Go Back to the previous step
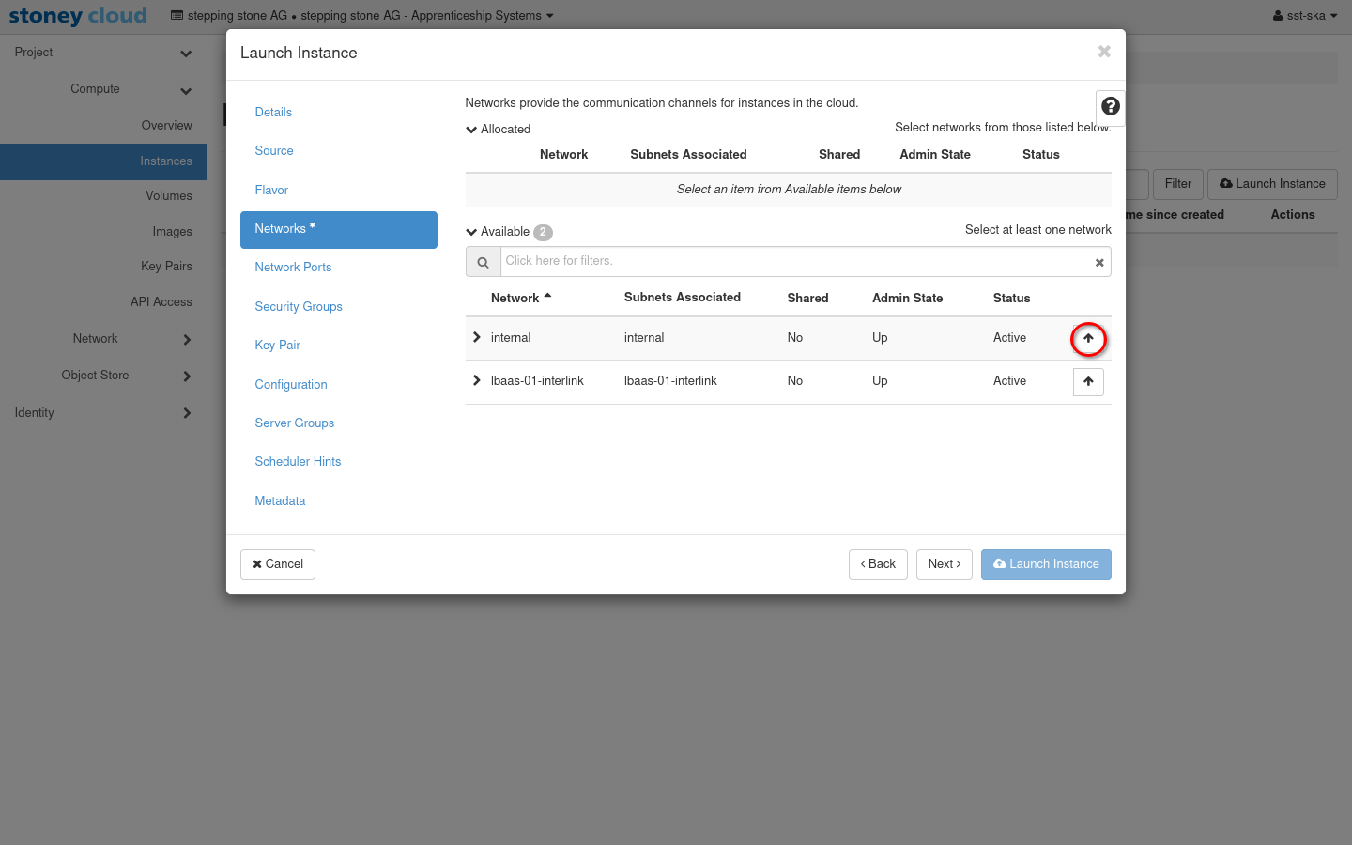The width and height of the screenshot is (1352, 845). (878, 564)
